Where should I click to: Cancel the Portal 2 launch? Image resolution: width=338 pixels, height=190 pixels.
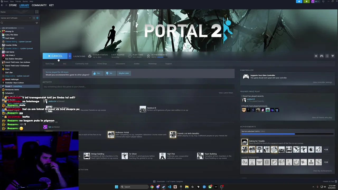click(x=55, y=56)
